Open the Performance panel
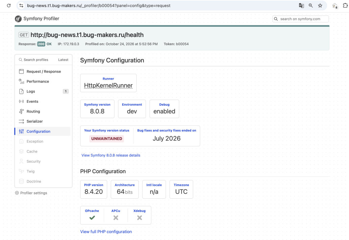The height and width of the screenshot is (240, 349). (x=43, y=81)
